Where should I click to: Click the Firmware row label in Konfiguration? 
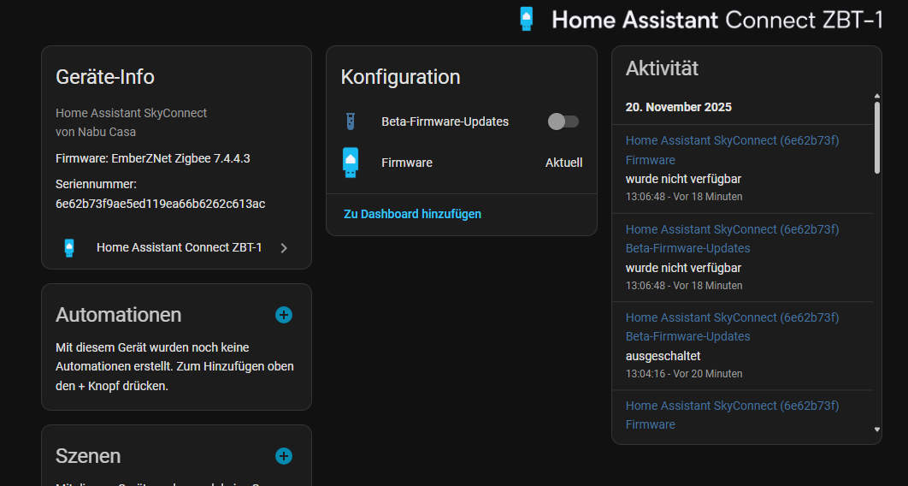(407, 163)
